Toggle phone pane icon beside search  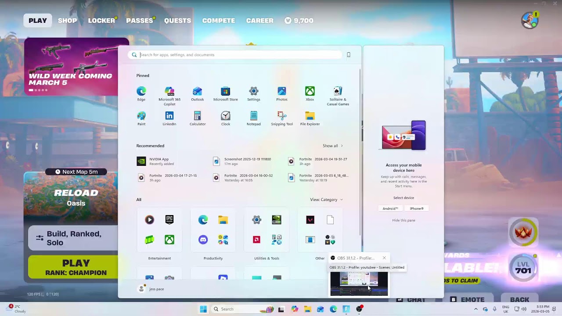tap(349, 55)
